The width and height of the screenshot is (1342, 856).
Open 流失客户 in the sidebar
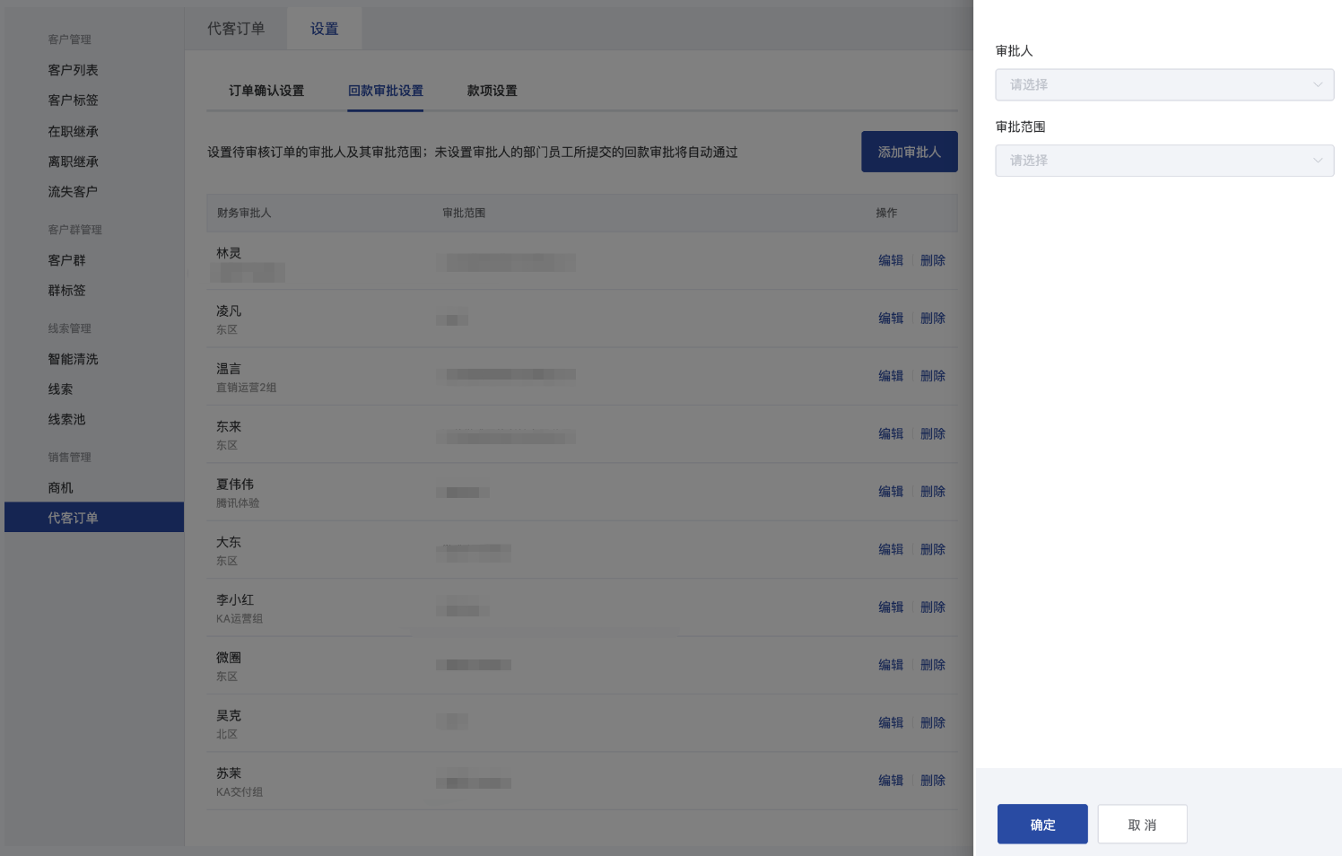[73, 192]
